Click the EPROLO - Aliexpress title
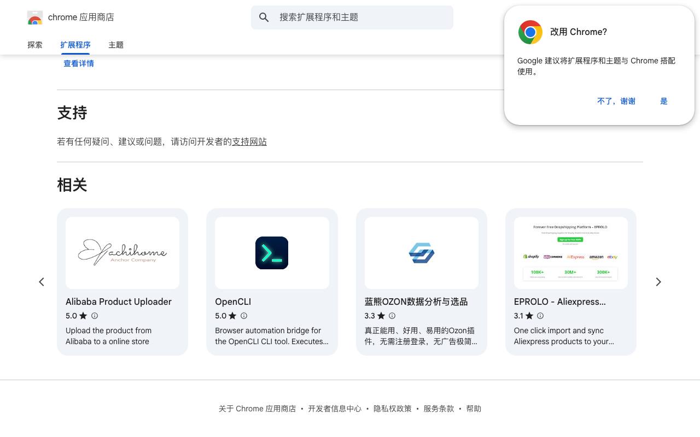The width and height of the screenshot is (700, 437). click(x=560, y=302)
